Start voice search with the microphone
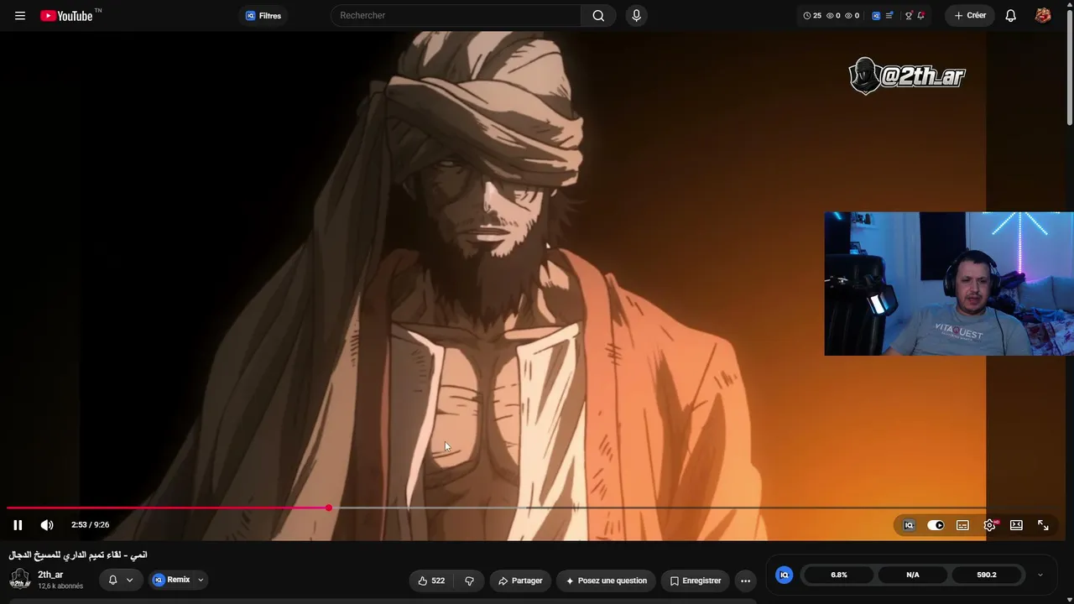This screenshot has height=604, width=1074. [x=636, y=16]
